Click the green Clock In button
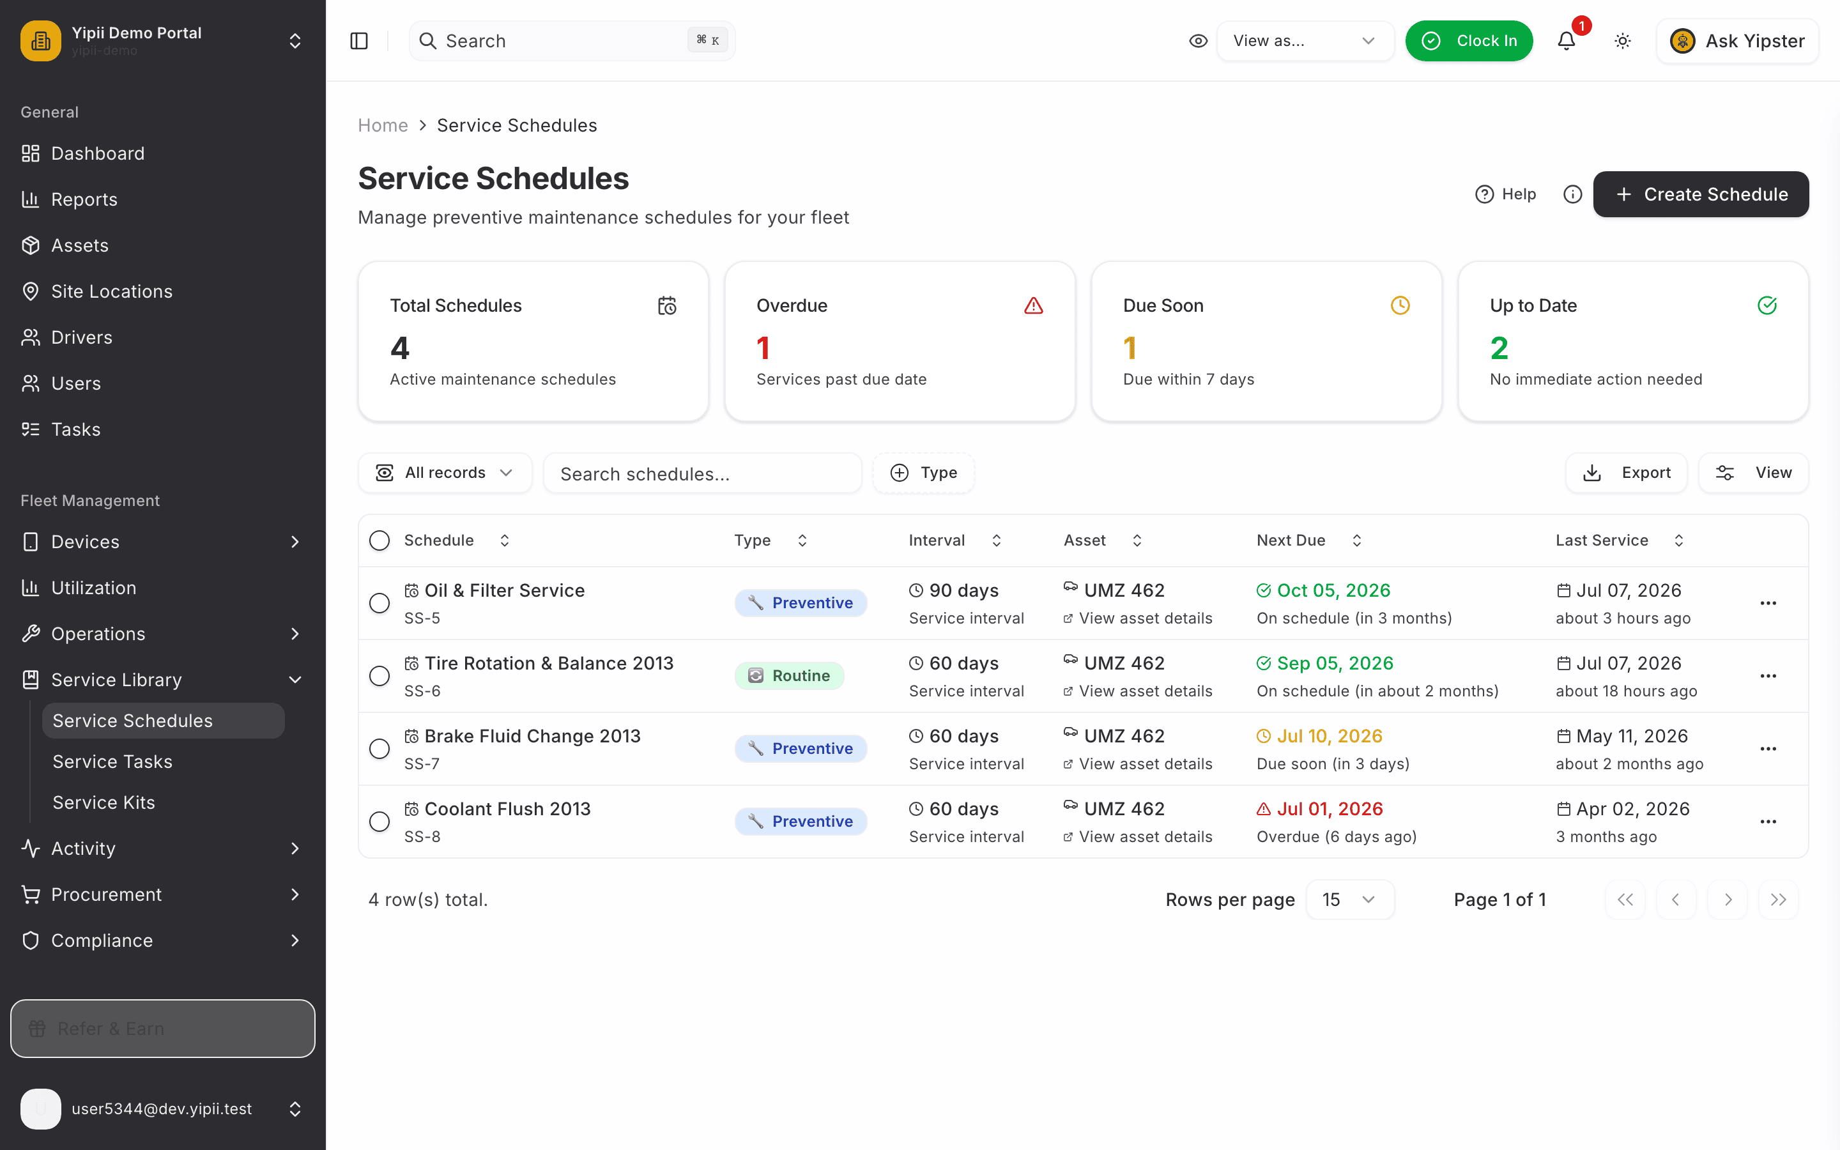 tap(1469, 41)
